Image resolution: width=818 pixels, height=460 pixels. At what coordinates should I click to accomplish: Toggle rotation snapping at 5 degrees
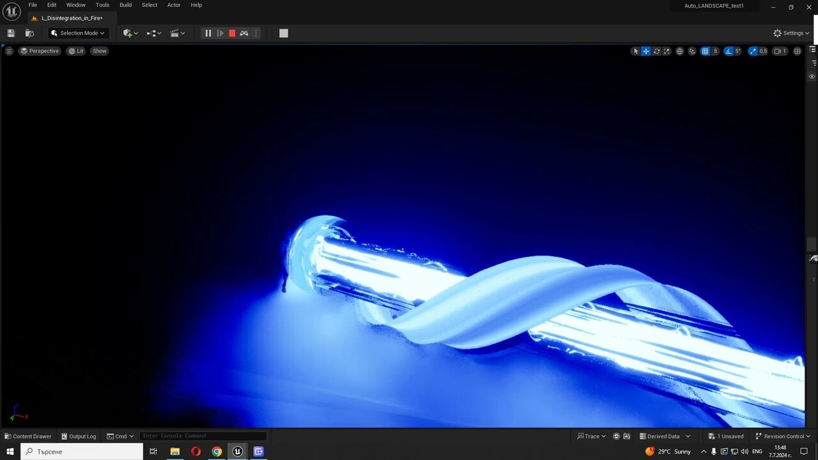click(728, 51)
